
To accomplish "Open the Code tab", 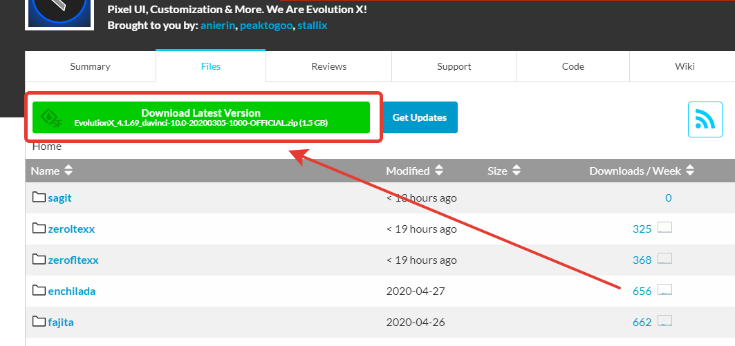I will pyautogui.click(x=573, y=66).
